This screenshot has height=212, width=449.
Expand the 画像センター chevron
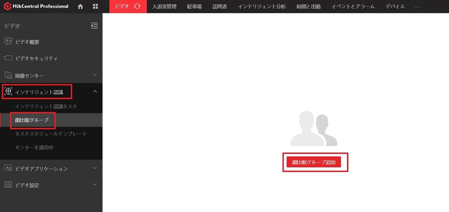[95, 75]
